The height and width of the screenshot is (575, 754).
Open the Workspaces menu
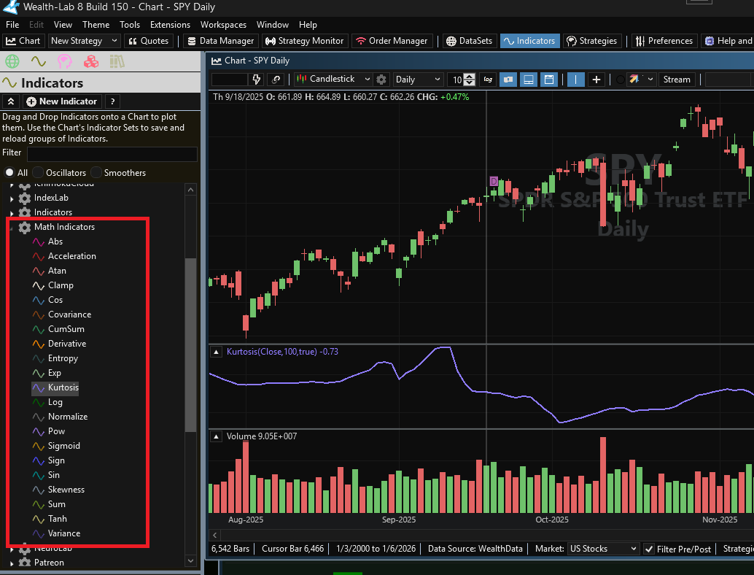(223, 25)
